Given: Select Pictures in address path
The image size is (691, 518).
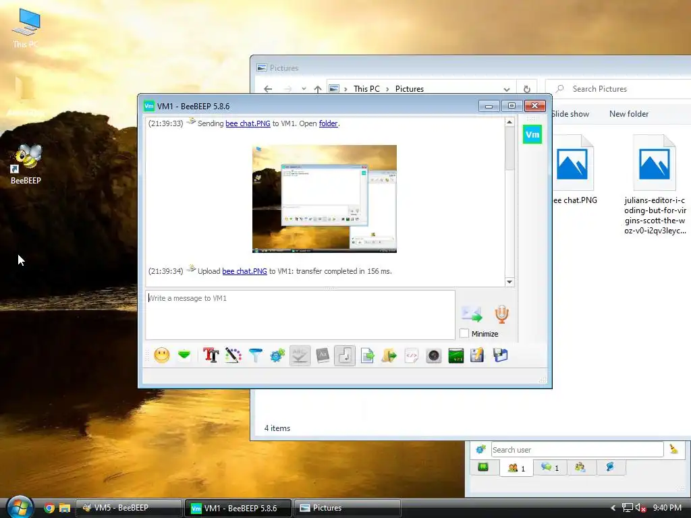Looking at the screenshot, I should point(410,89).
